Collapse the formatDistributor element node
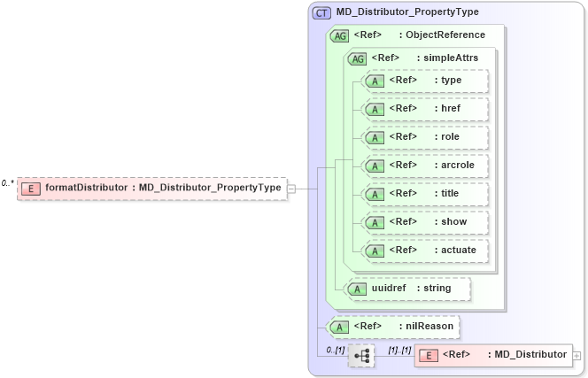Screen dimensions: 588x378 pos(291,189)
